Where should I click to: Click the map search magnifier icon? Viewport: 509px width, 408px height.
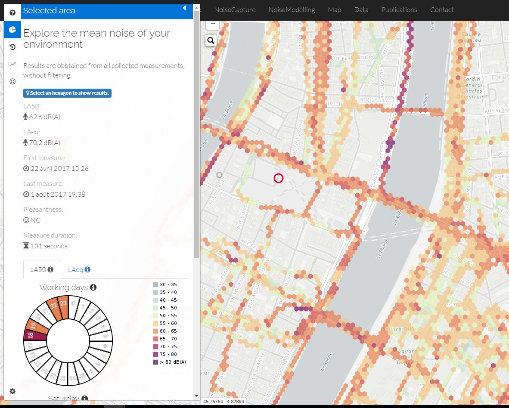211,40
